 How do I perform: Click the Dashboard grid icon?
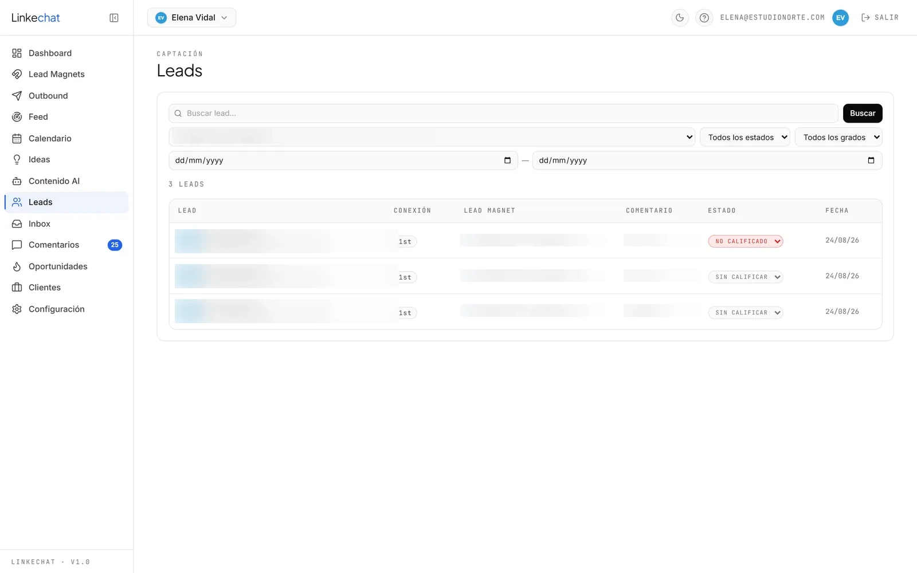[x=17, y=53]
